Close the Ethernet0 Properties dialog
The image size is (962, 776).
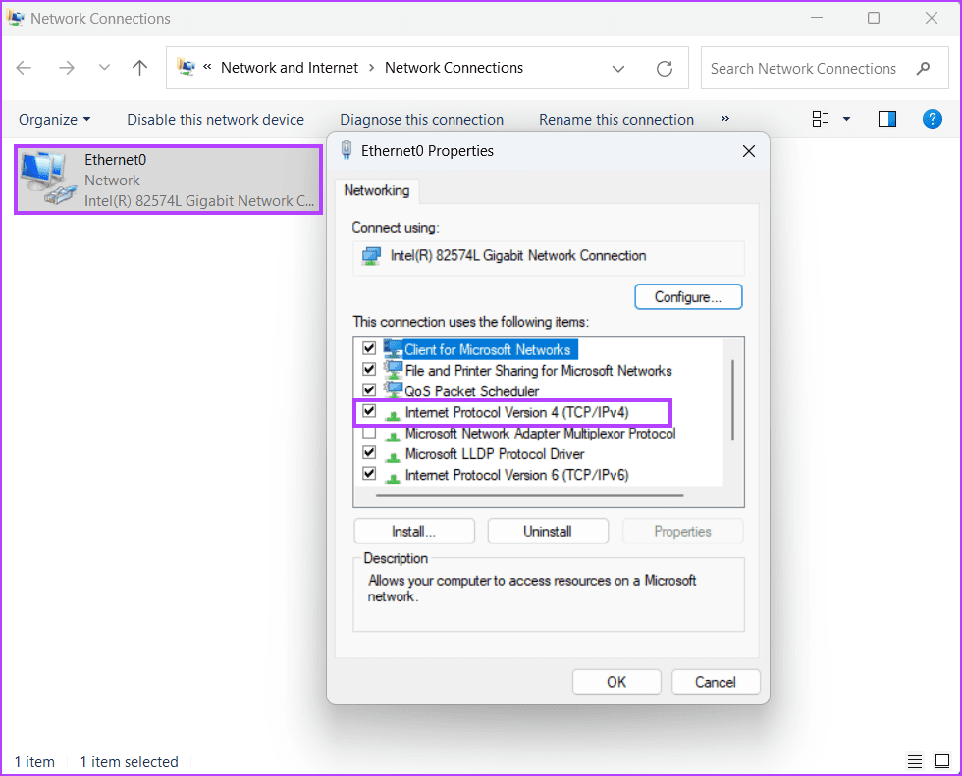(x=748, y=151)
